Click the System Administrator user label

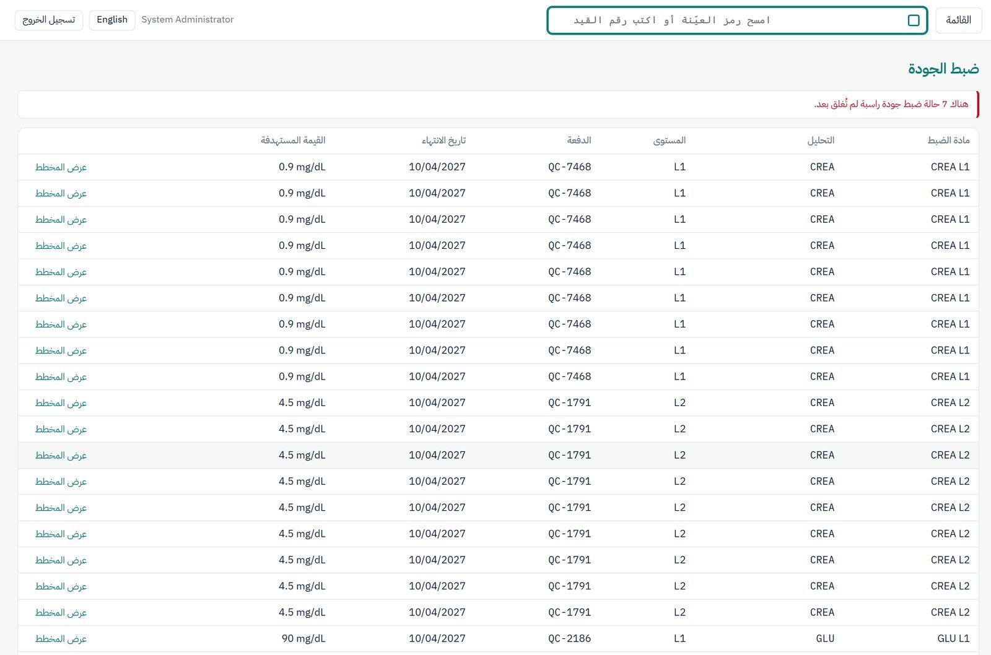pyautogui.click(x=188, y=20)
